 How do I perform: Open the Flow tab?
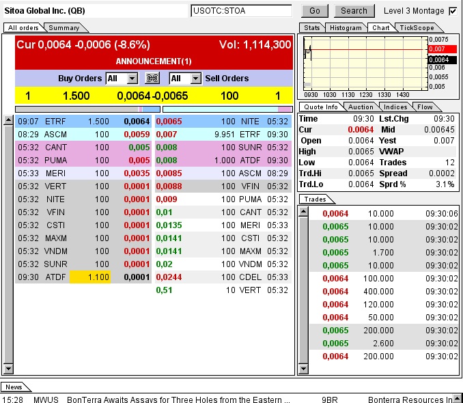[425, 107]
